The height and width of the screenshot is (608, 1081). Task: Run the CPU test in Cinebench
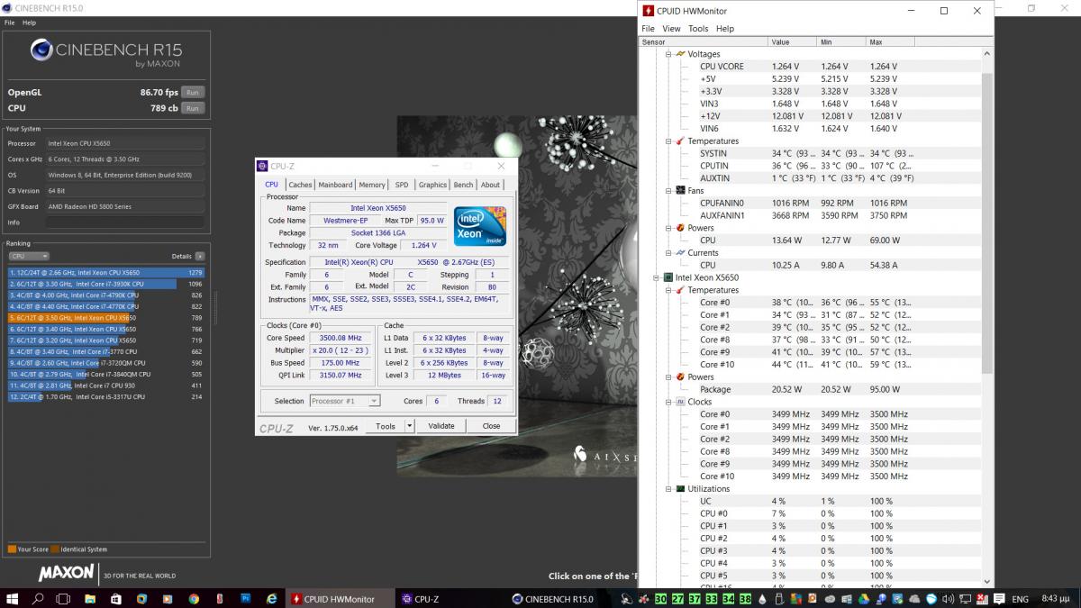pyautogui.click(x=192, y=108)
